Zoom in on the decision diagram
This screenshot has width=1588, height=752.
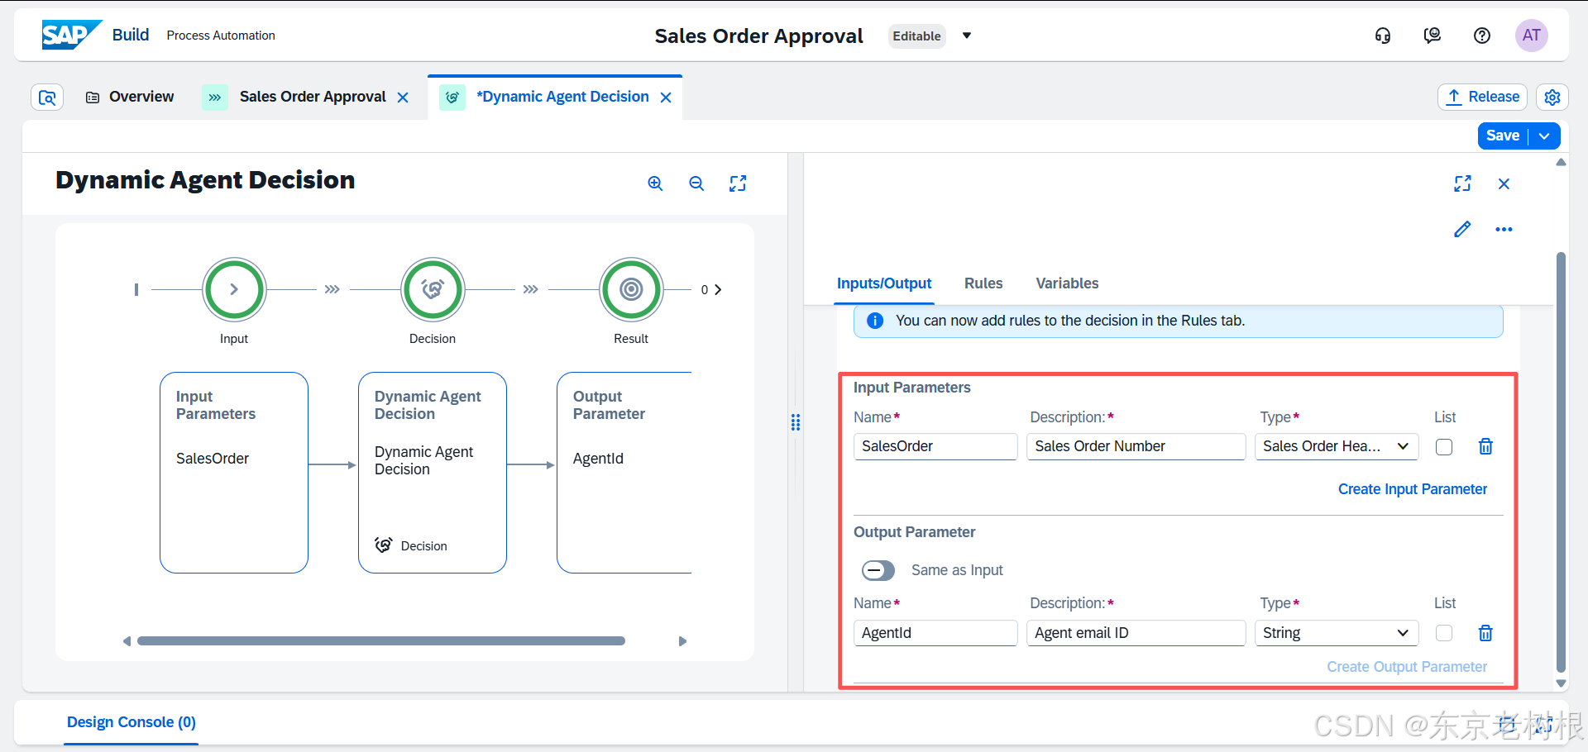coord(655,183)
